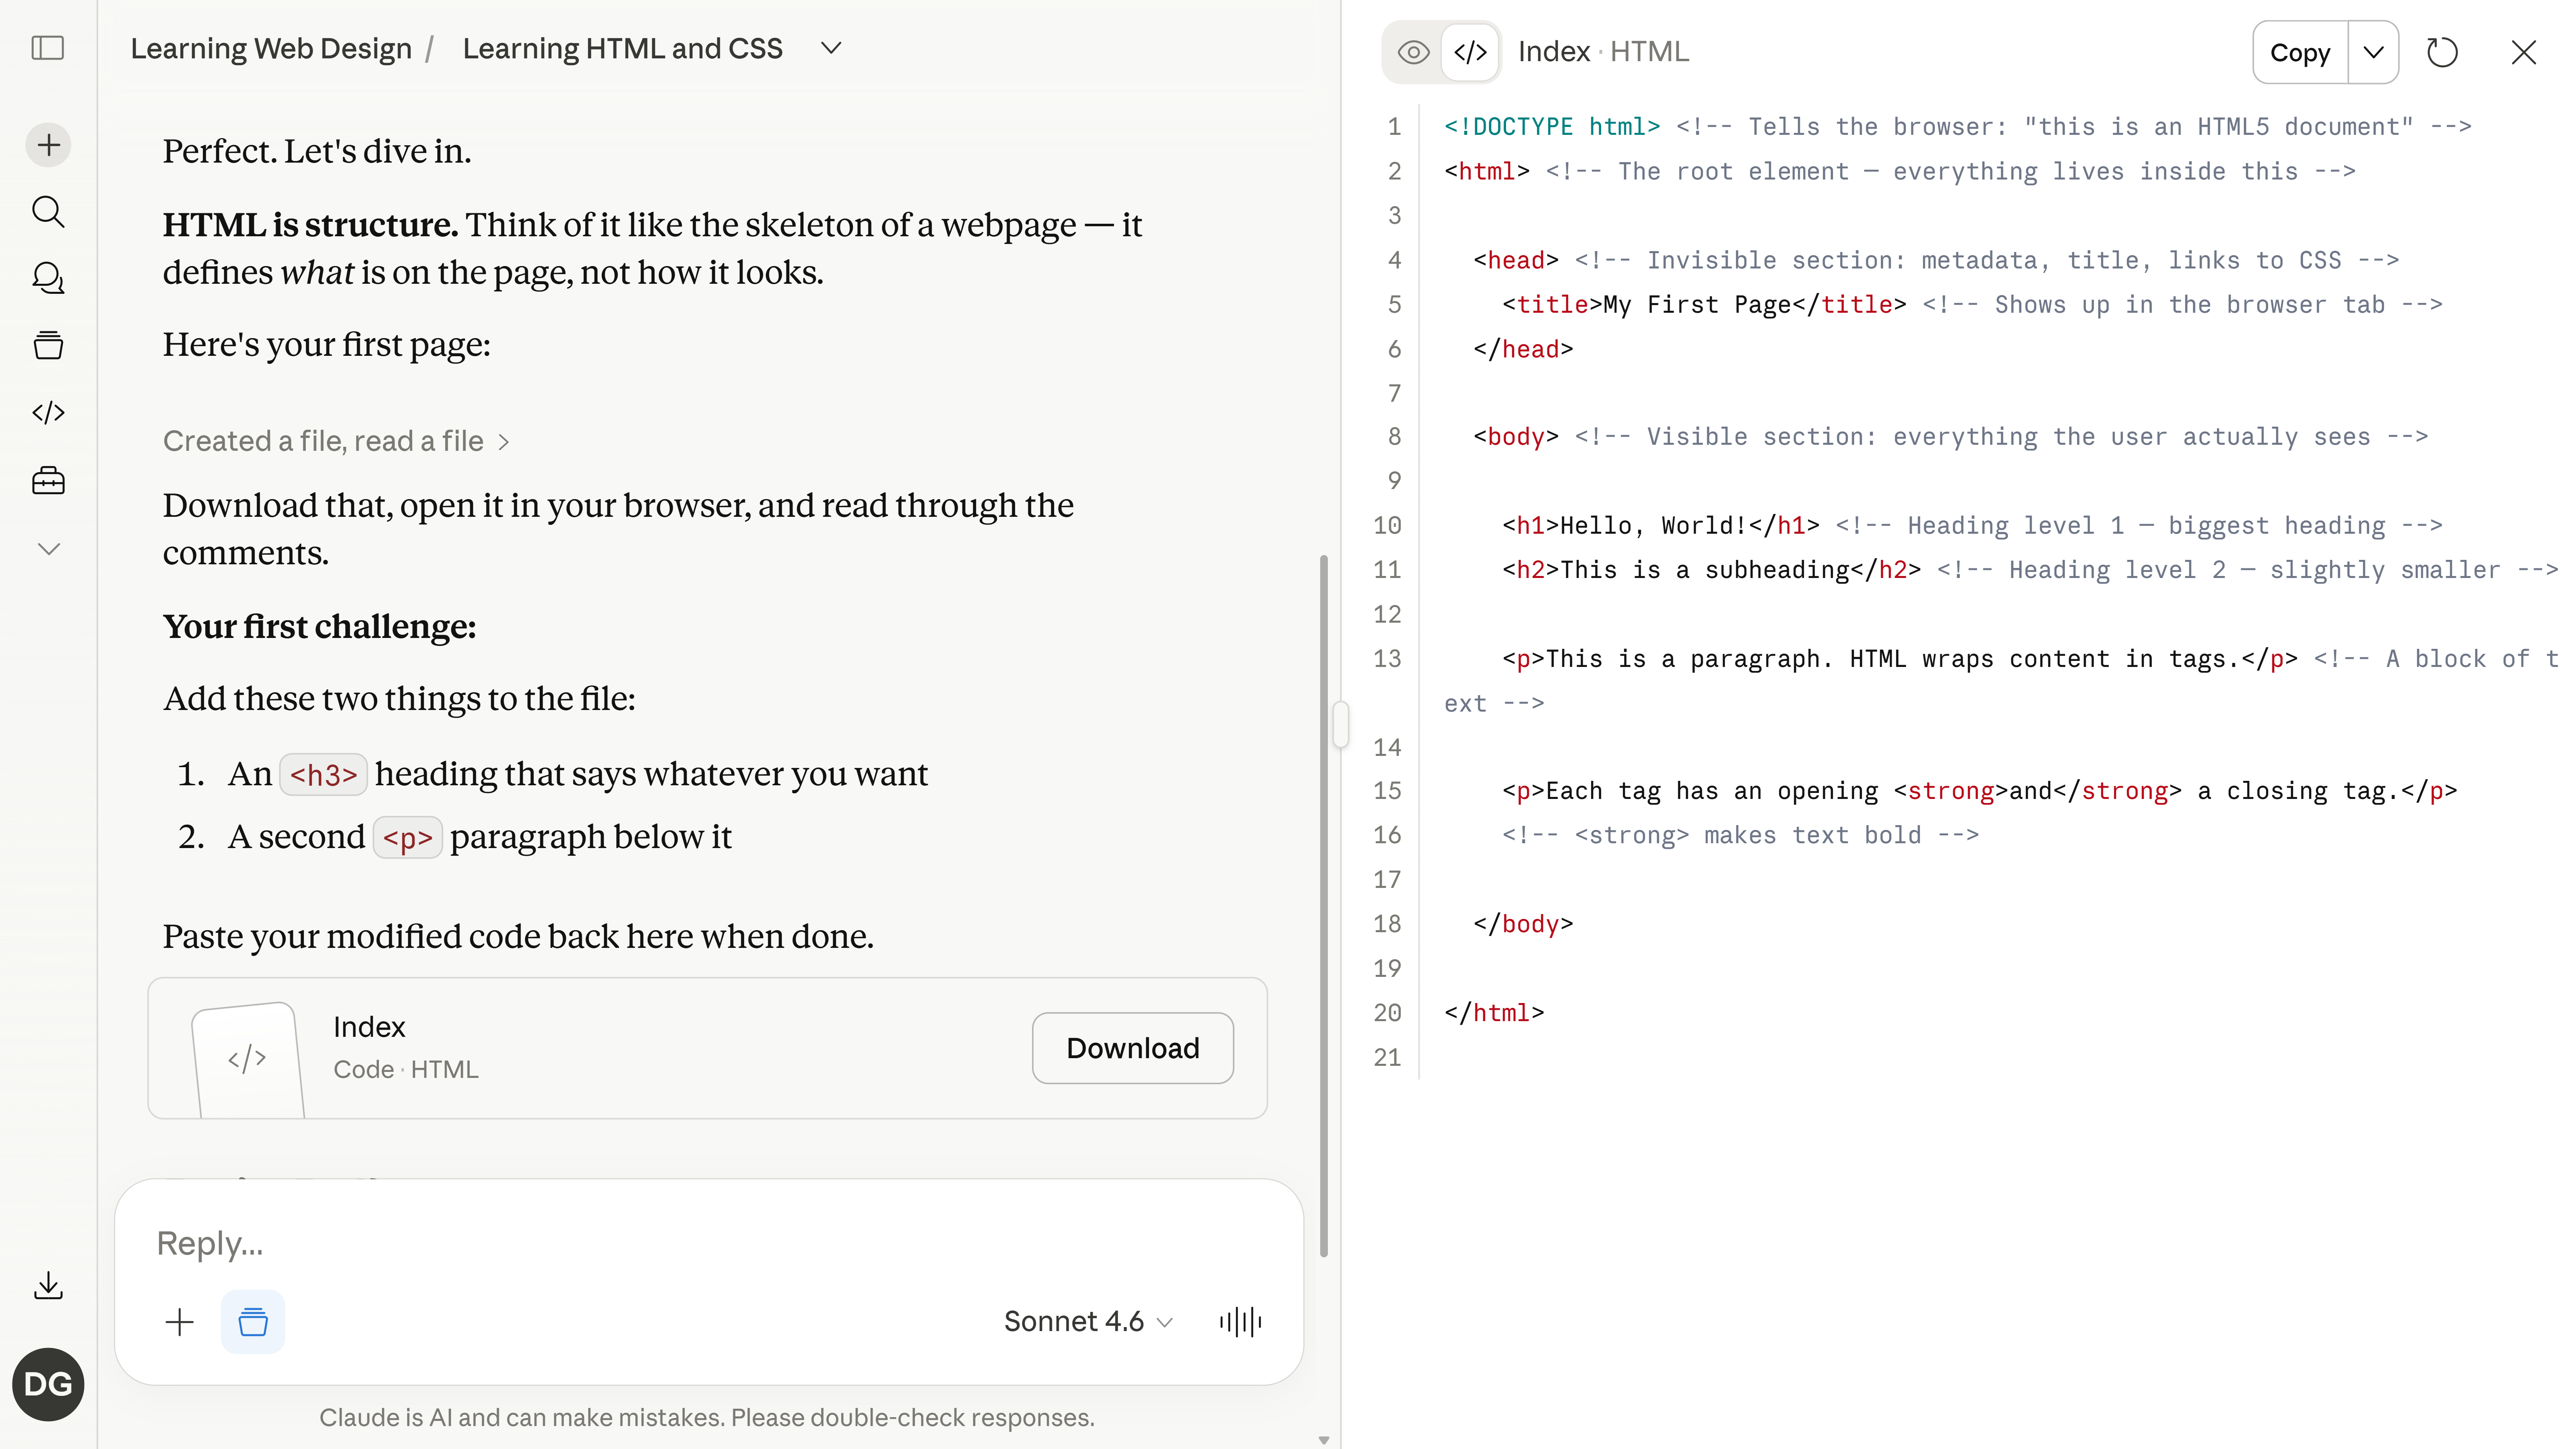This screenshot has width=2576, height=1449.
Task: Click scroll-down arrow at chat bottom
Action: (1323, 1440)
